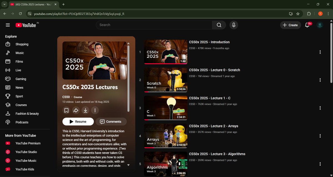Image resolution: width=333 pixels, height=177 pixels.
Task: Open title CS50x 2025 - Introduction
Action: [x=209, y=42]
